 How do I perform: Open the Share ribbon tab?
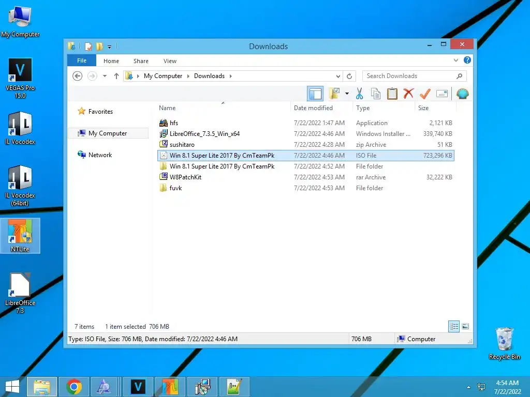point(141,61)
